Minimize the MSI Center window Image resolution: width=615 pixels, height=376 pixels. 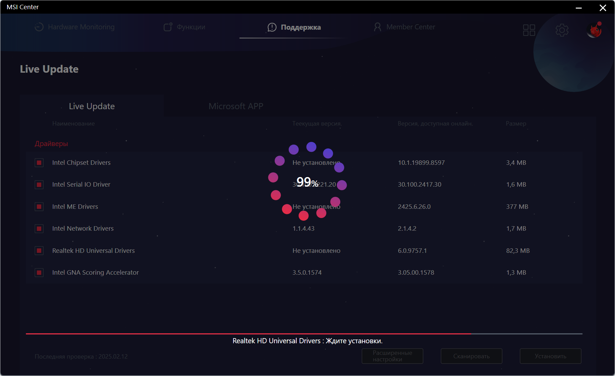579,8
